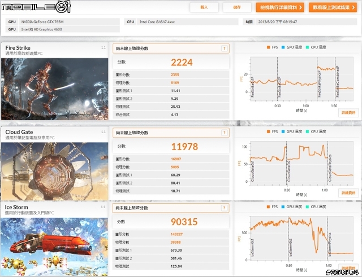
Task: Click the Intel(R) HD Graphics 4600 GPU field
Action: click(x=69, y=29)
